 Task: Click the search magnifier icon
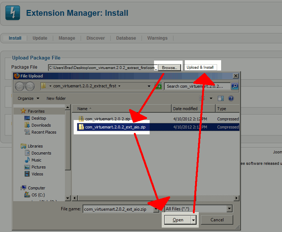pos(235,86)
